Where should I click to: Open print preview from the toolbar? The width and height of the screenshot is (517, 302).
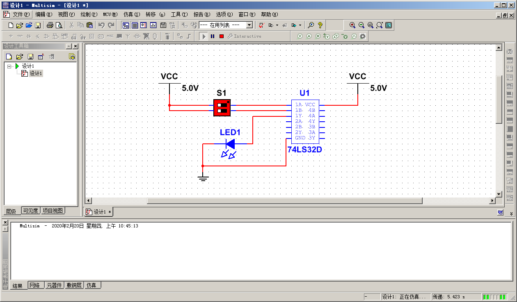pyautogui.click(x=58, y=25)
